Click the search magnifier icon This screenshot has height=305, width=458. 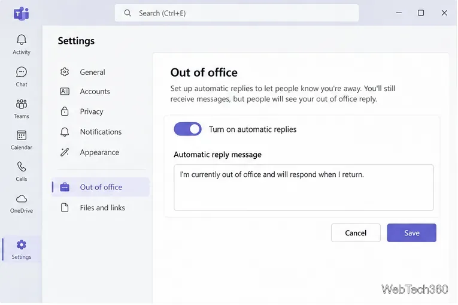(128, 13)
